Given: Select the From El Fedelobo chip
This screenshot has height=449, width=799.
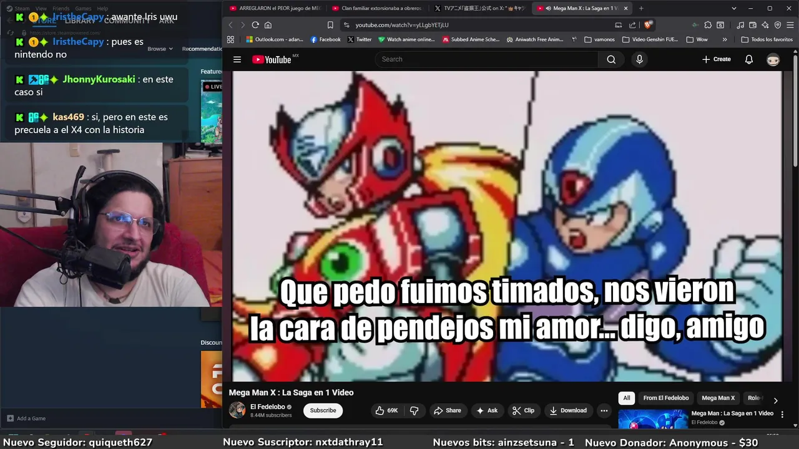Looking at the screenshot, I should [666, 398].
